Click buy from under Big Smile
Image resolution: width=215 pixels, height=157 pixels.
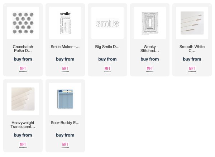click(107, 59)
